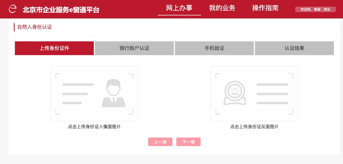343x164 pixels.
Task: Click the text-line placeholders on the ID back upload box
Action: (x=272, y=94)
